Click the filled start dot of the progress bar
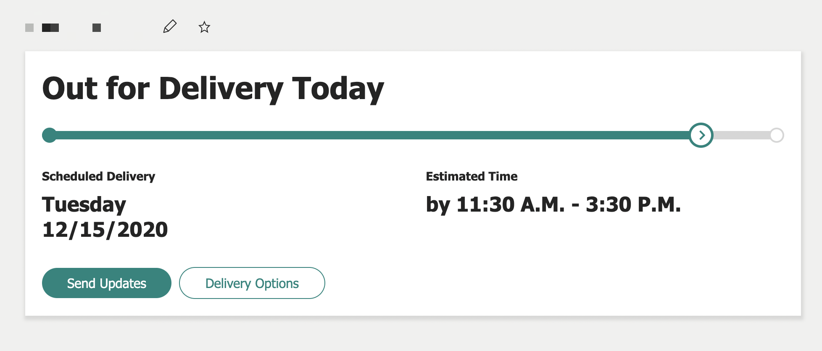Viewport: 822px width, 351px height. [50, 135]
